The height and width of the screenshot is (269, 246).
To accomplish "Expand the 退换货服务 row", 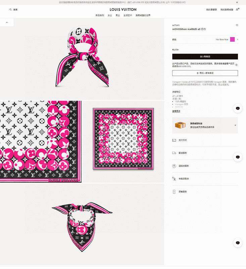I will pyautogui.click(x=205, y=166).
